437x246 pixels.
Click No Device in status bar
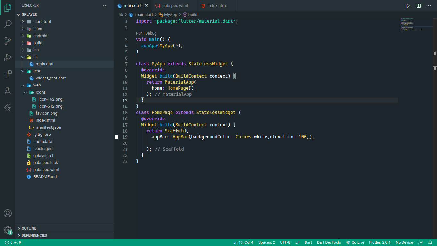[404, 242]
